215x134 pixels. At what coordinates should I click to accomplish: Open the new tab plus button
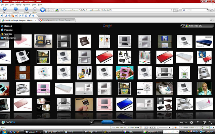click(211, 20)
